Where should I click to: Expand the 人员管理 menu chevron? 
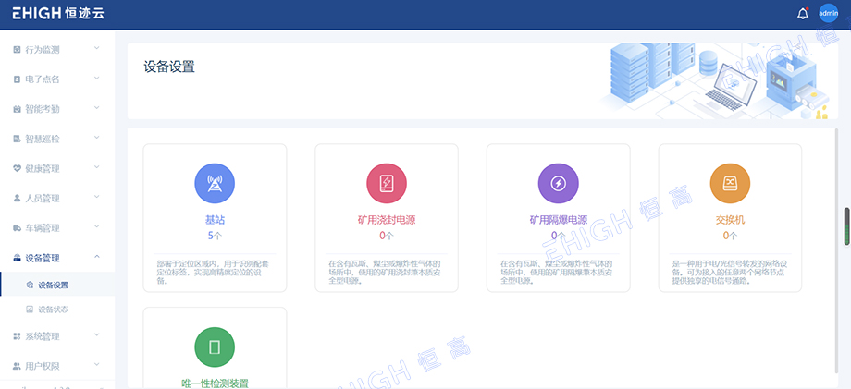(x=97, y=197)
